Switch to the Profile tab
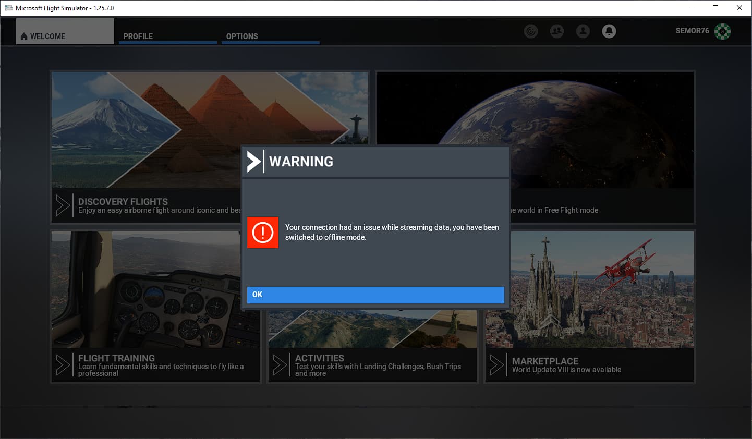The width and height of the screenshot is (752, 439). tap(138, 36)
